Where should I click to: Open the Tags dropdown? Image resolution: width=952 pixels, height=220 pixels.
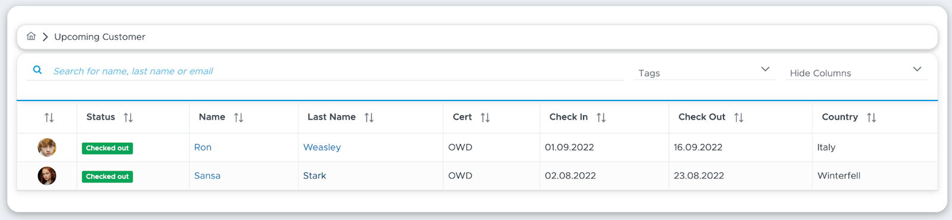704,73
